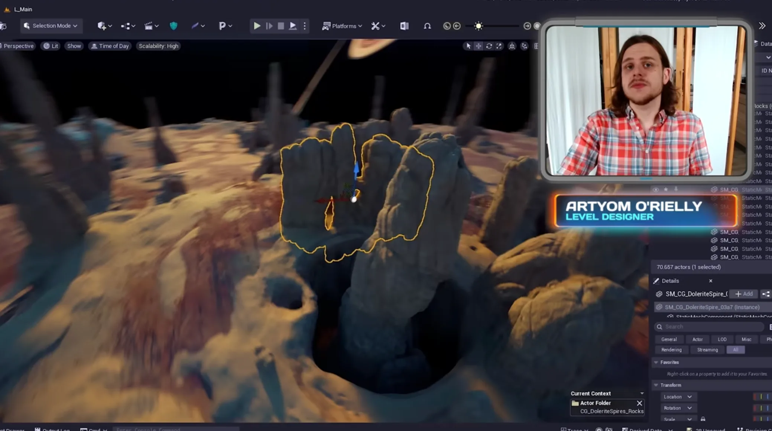
Task: Collapse the Favorites section
Action: [x=656, y=362]
